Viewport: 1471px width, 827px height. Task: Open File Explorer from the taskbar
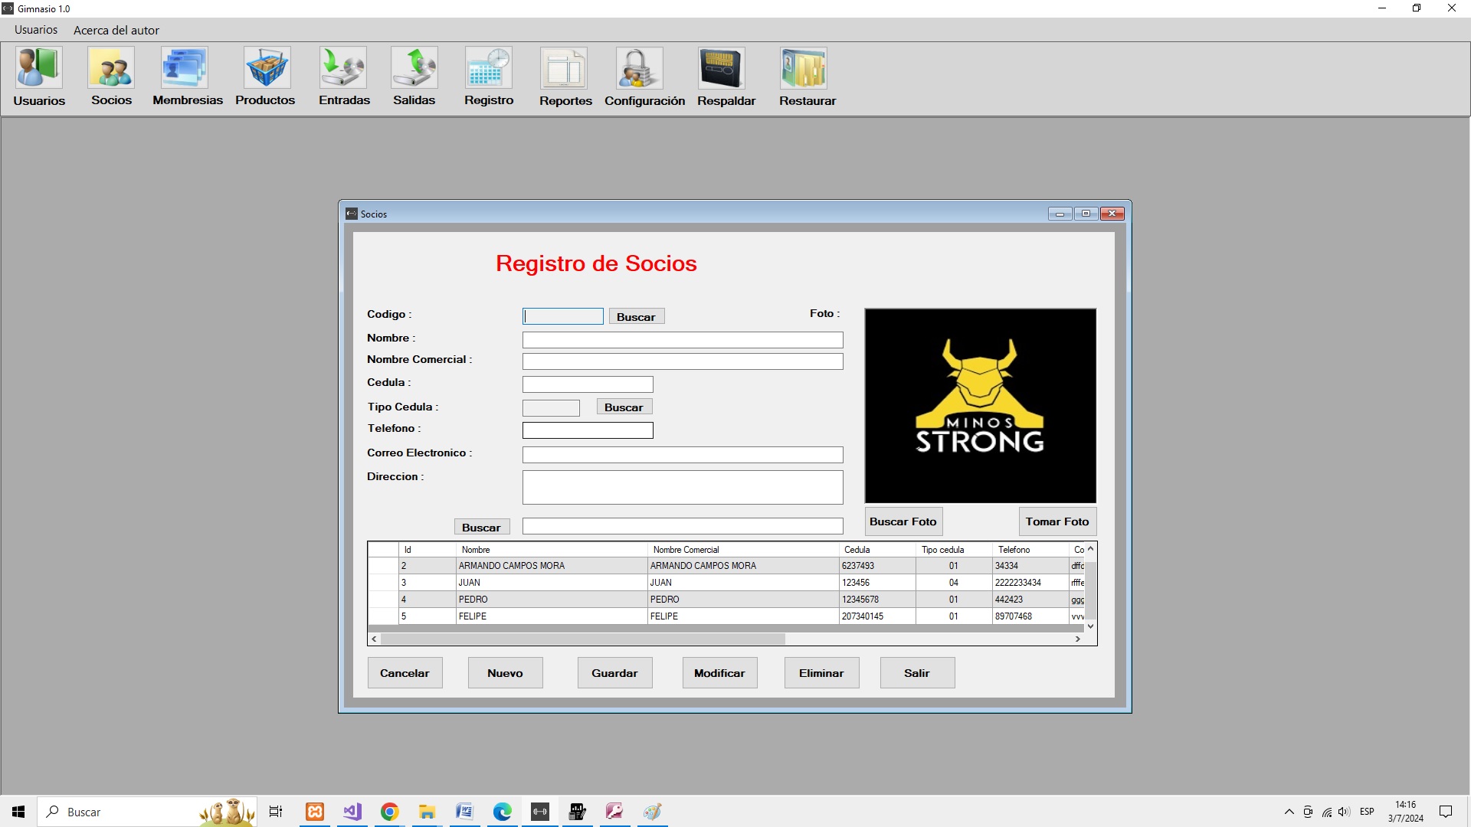point(427,812)
